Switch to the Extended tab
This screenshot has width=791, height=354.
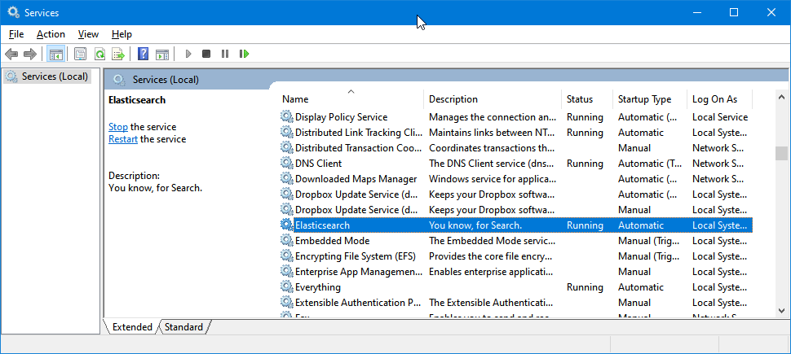click(132, 327)
